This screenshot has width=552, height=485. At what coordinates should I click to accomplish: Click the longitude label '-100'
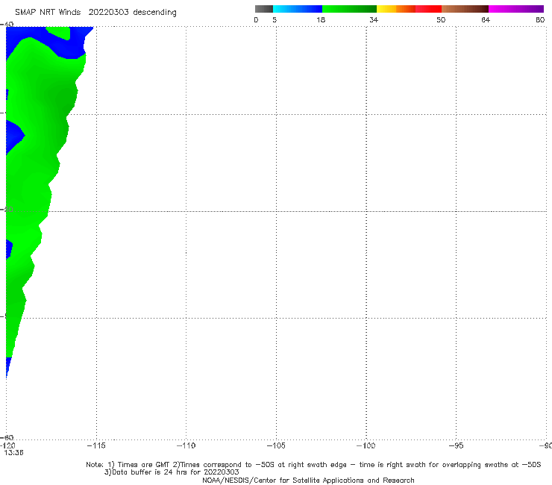click(x=366, y=445)
